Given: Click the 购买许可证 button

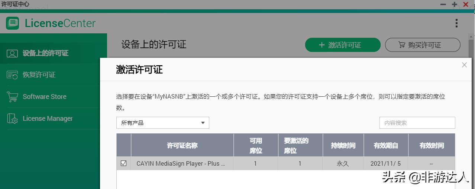Looking at the screenshot, I should coord(423,45).
